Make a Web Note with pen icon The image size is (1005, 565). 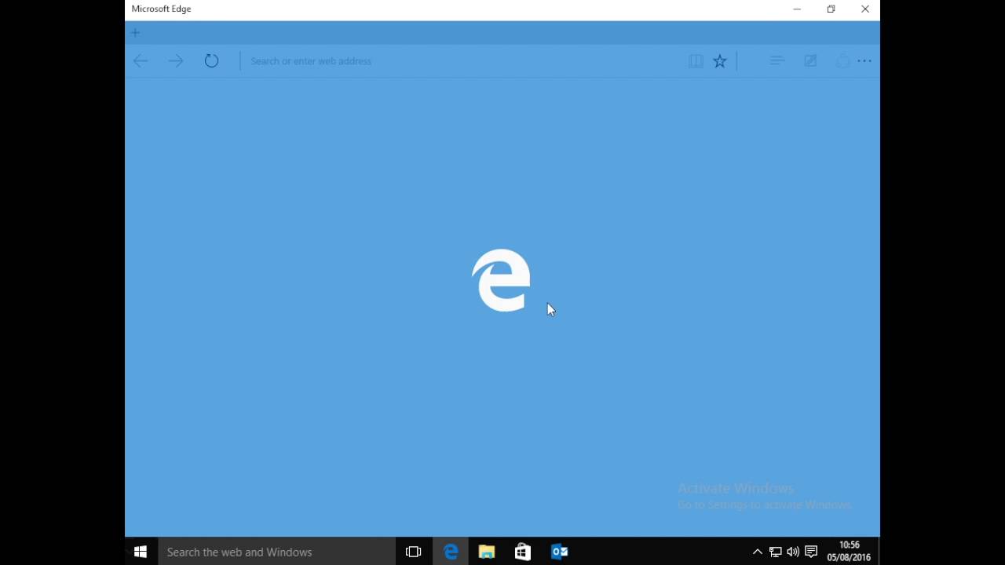tap(810, 61)
